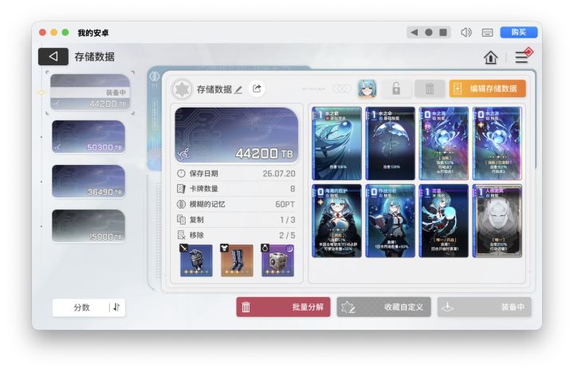
Task: Open the 作战分析 card
Action: (x=390, y=221)
